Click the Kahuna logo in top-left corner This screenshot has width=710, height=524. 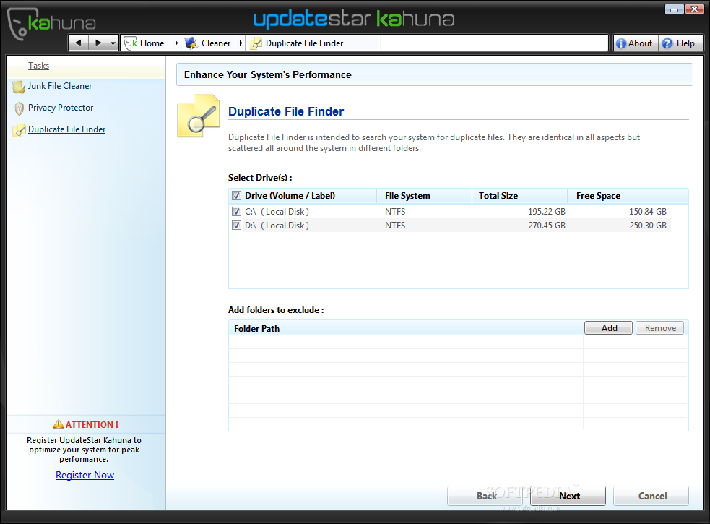(51, 22)
